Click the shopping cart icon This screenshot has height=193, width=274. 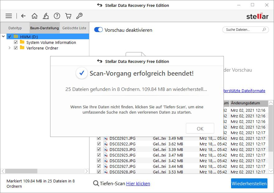point(68,16)
